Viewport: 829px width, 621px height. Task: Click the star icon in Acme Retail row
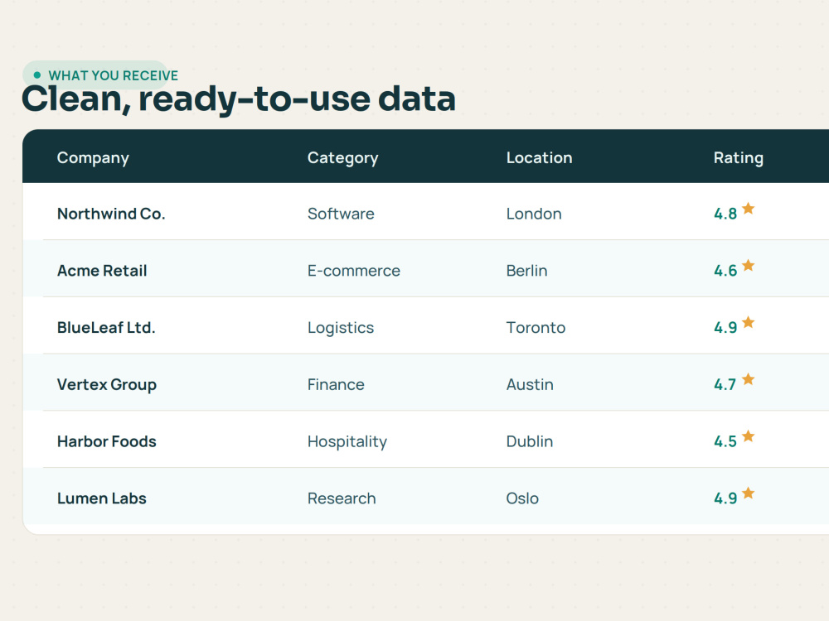coord(748,266)
